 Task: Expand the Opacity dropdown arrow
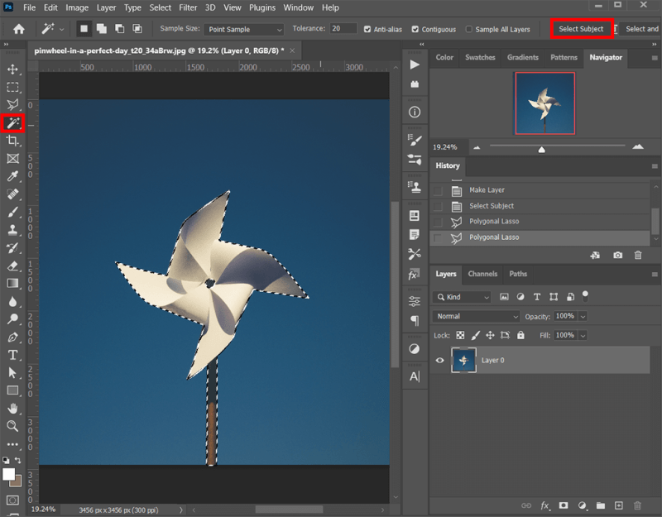pyautogui.click(x=583, y=316)
